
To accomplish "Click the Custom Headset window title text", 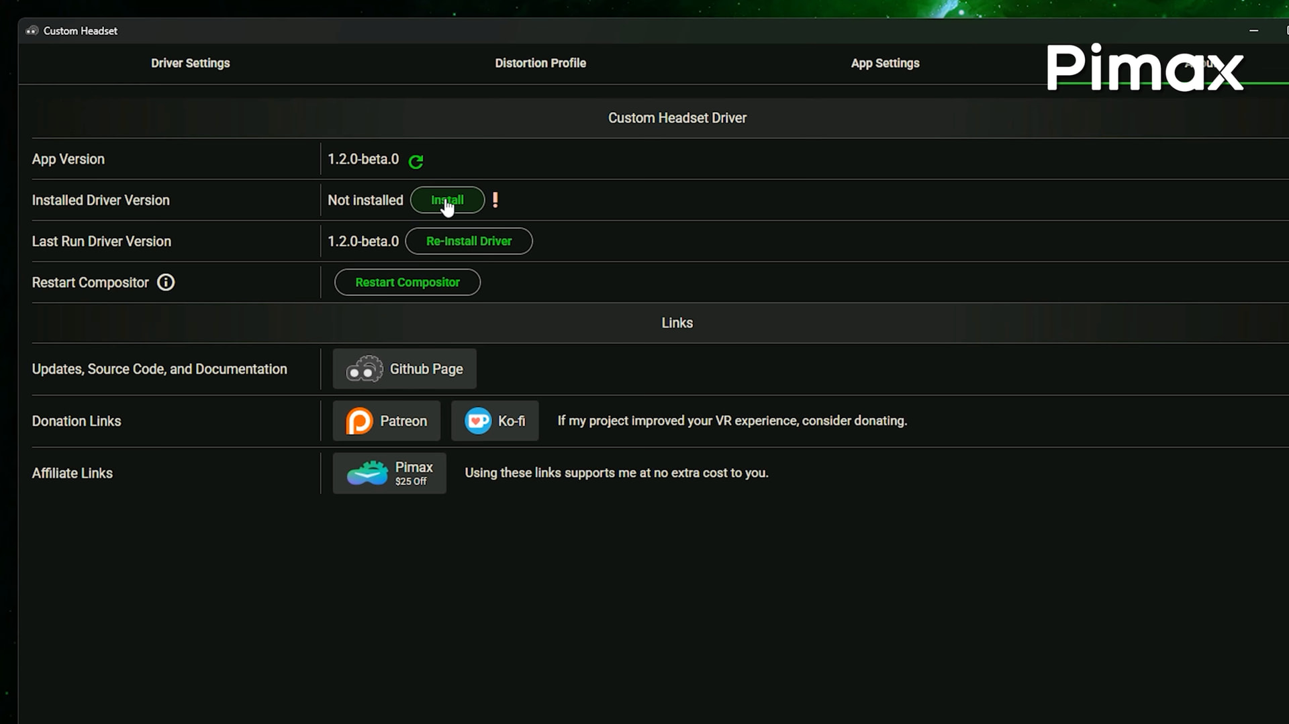I will [81, 31].
